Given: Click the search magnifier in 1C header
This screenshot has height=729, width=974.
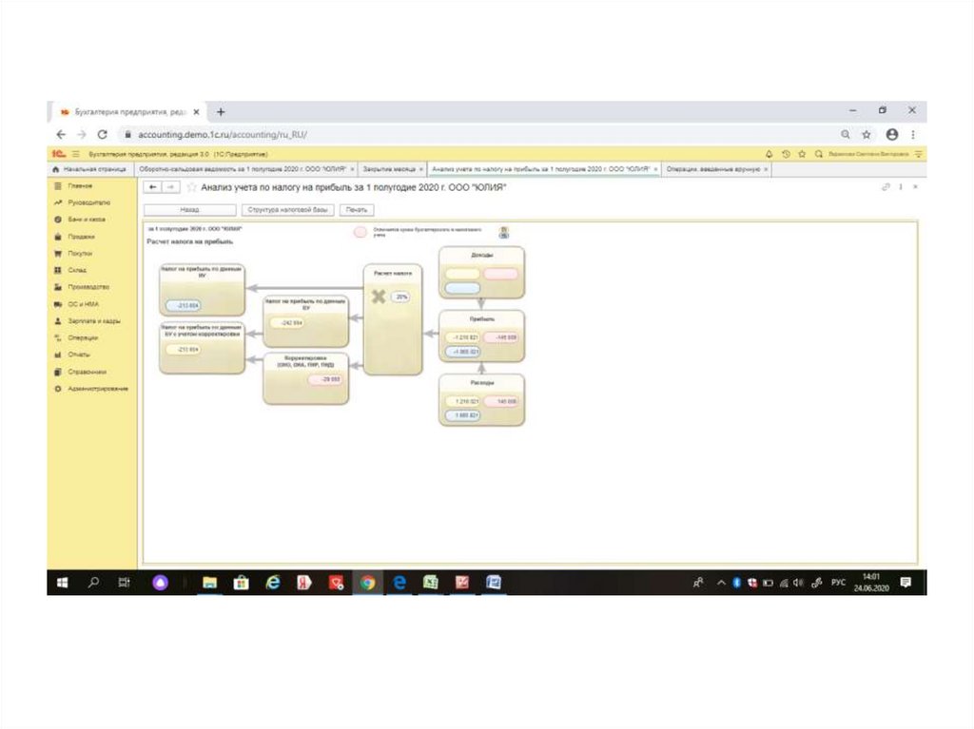Looking at the screenshot, I should coord(818,153).
